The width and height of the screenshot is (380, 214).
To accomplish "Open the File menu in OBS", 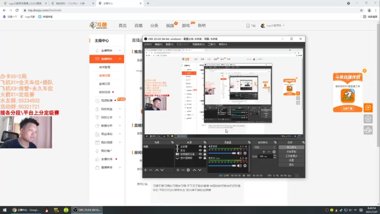I will click(x=148, y=44).
